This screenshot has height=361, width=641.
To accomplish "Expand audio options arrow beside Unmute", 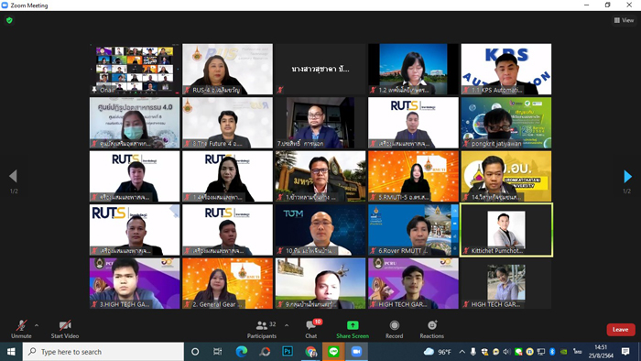I will [37, 326].
